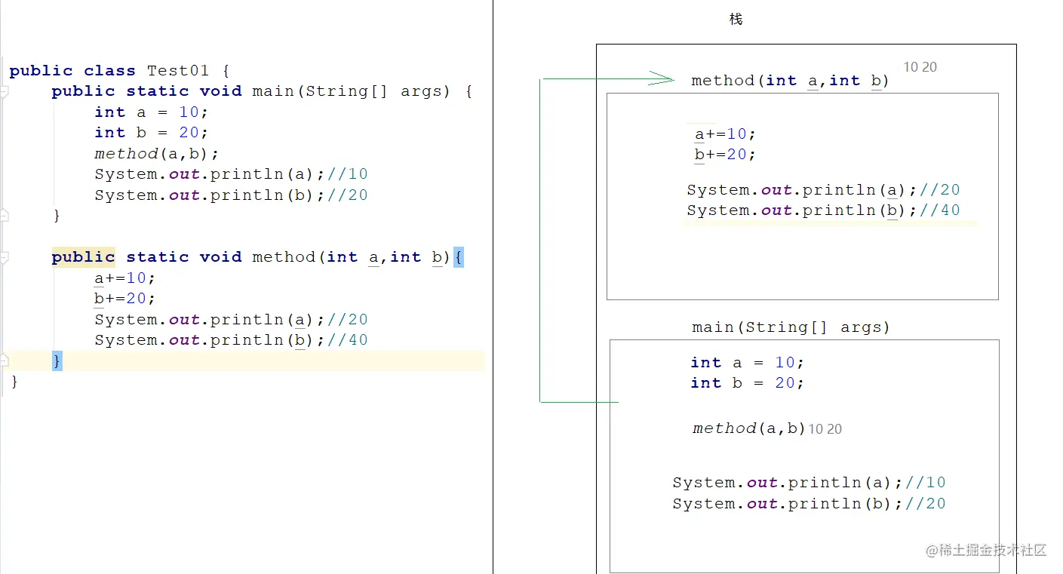Screen dimensions: 1063x574
Task: Click the editor println(b) line commented //20
Action: coord(231,195)
